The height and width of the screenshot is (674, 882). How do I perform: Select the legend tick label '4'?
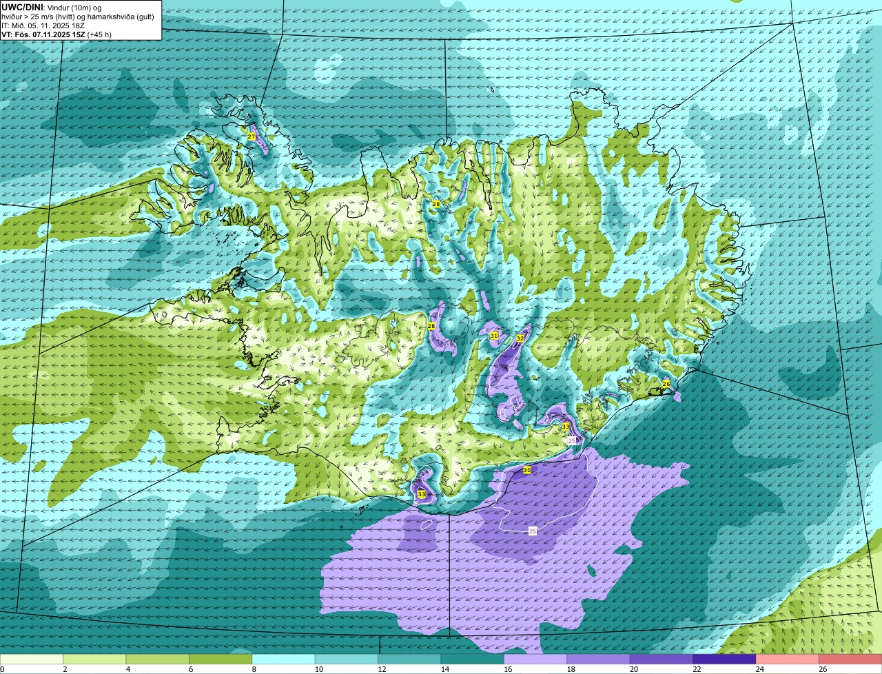127,669
